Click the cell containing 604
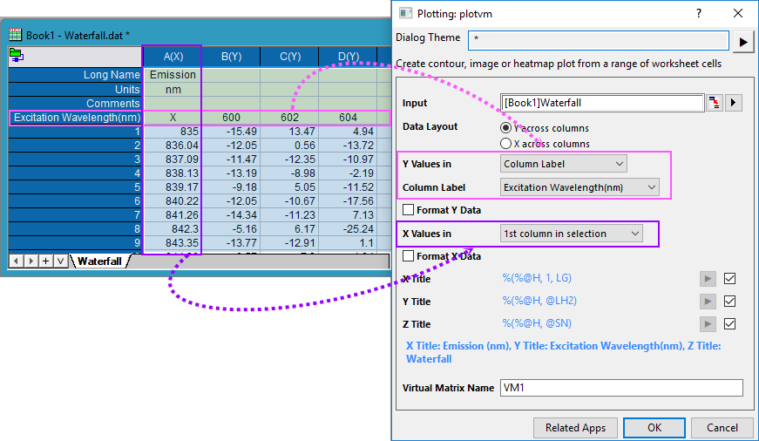This screenshot has width=759, height=441. tap(348, 117)
